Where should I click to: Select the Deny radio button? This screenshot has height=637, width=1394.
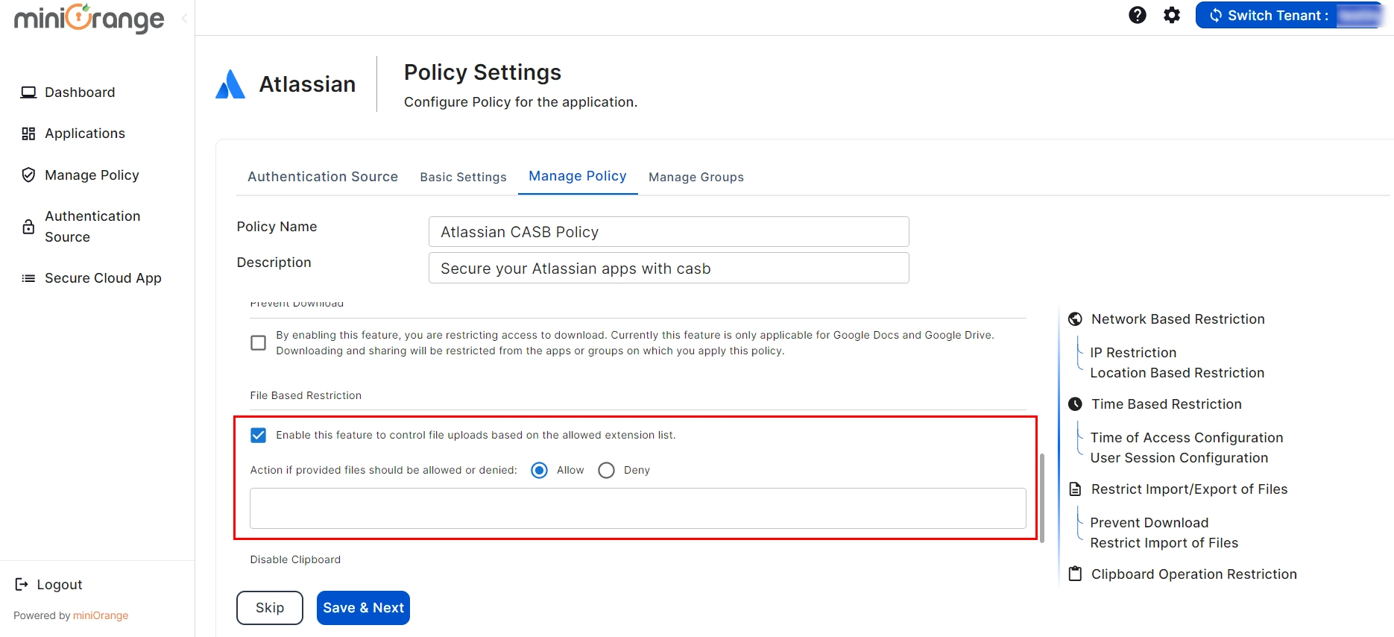click(606, 470)
